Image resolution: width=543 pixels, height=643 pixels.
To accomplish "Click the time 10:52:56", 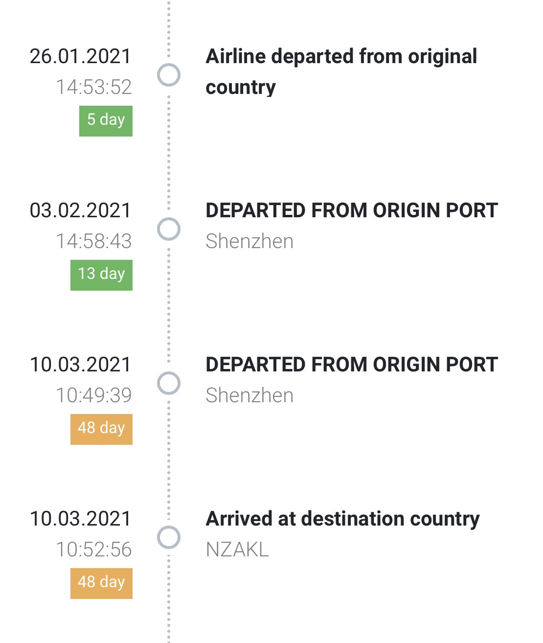I will 94,550.
